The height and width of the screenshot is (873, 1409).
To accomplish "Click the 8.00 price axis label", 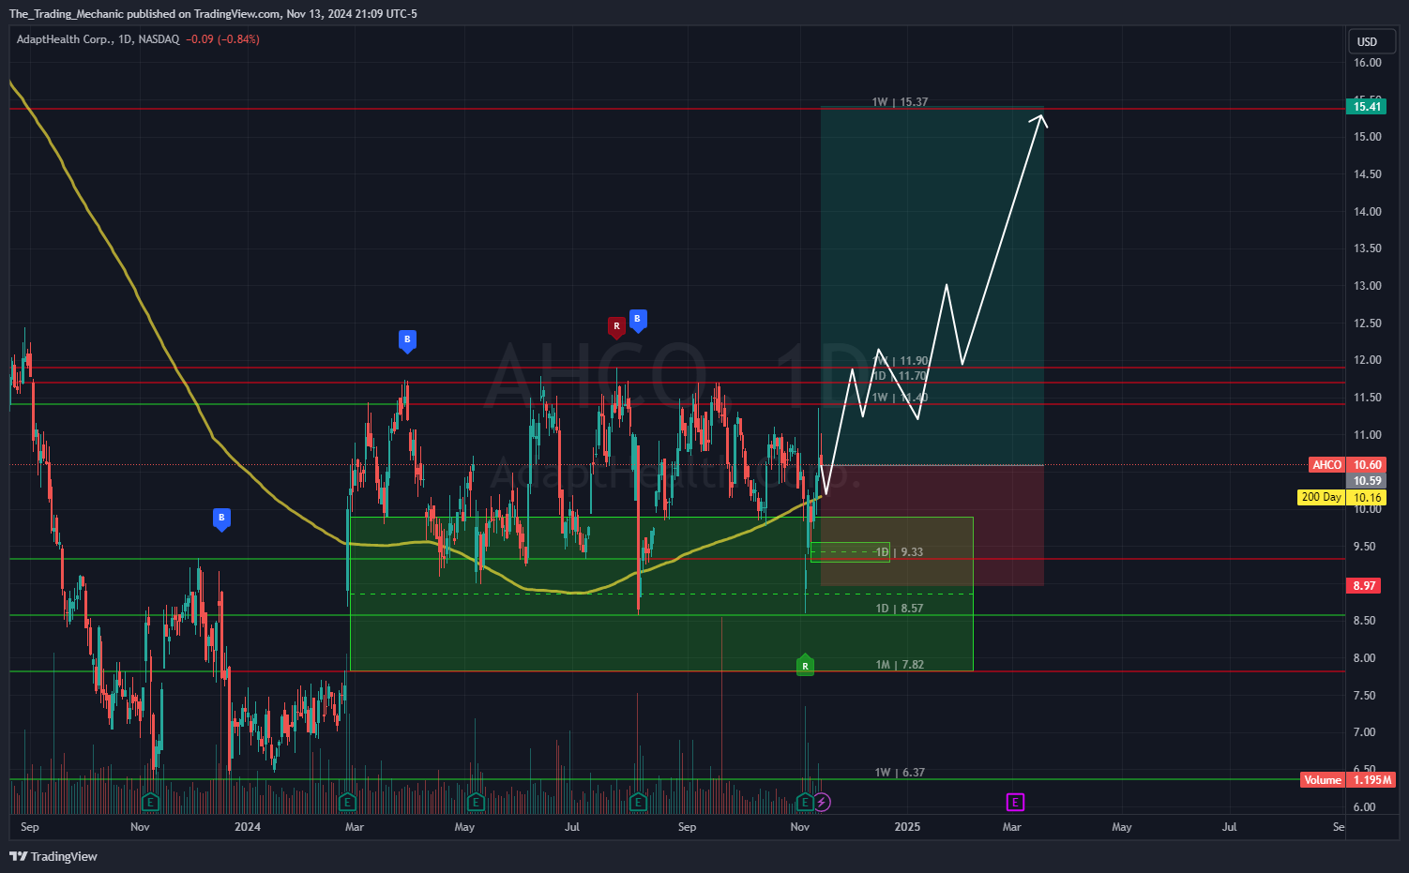I will click(1364, 658).
